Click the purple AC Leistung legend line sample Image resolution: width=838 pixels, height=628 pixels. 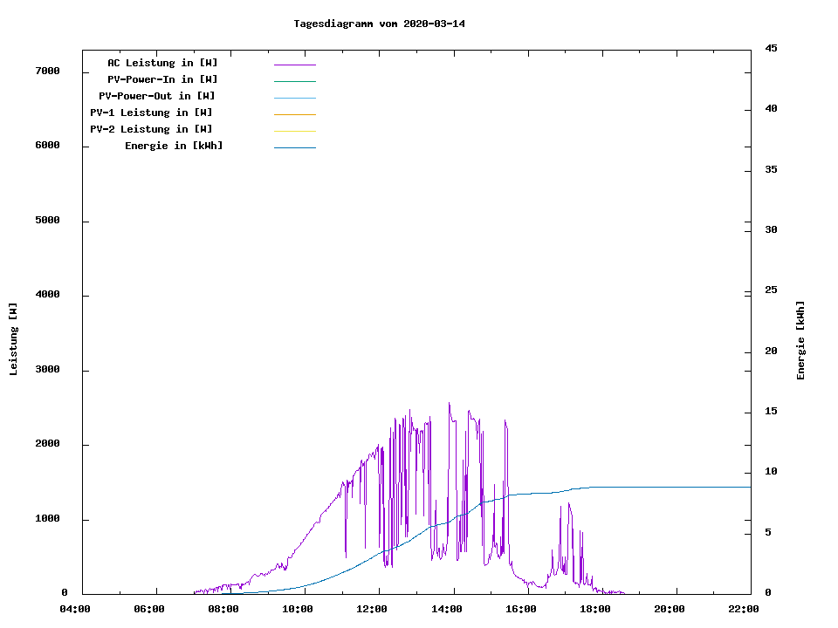click(294, 64)
